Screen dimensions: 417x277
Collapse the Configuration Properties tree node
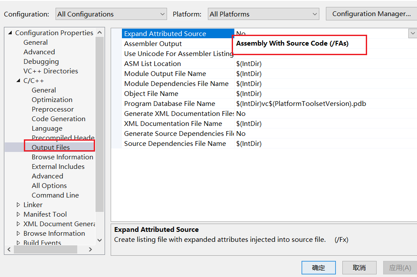pyautogui.click(x=10, y=33)
